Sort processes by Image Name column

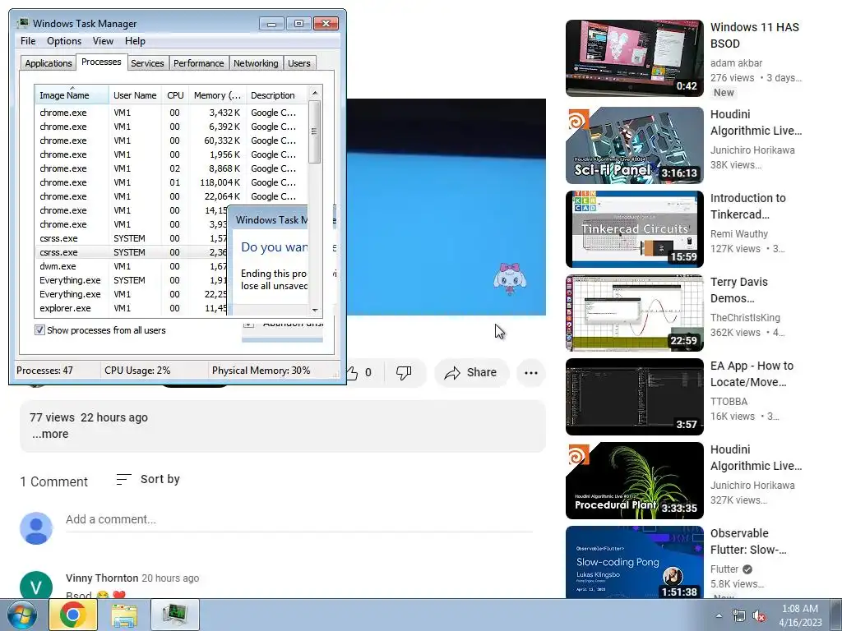point(72,95)
